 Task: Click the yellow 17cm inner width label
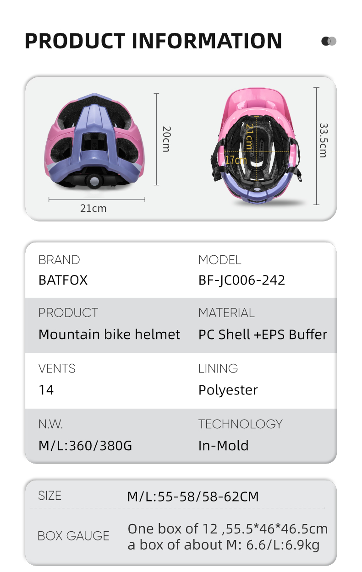tap(236, 160)
